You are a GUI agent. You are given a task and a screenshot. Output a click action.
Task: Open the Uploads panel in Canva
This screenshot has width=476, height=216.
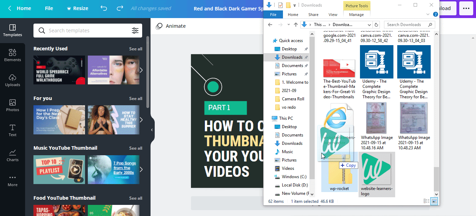pyautogui.click(x=13, y=81)
